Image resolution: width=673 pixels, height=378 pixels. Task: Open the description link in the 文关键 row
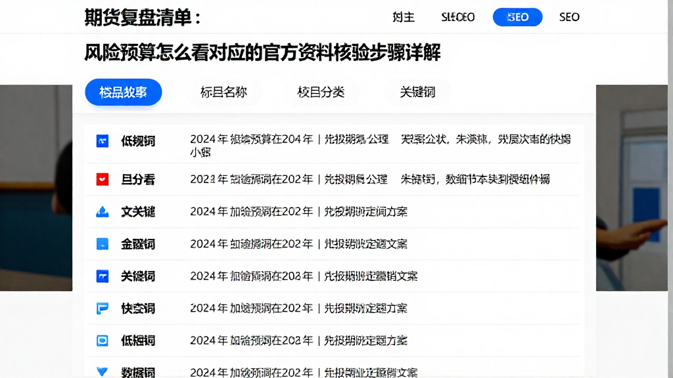tap(299, 212)
